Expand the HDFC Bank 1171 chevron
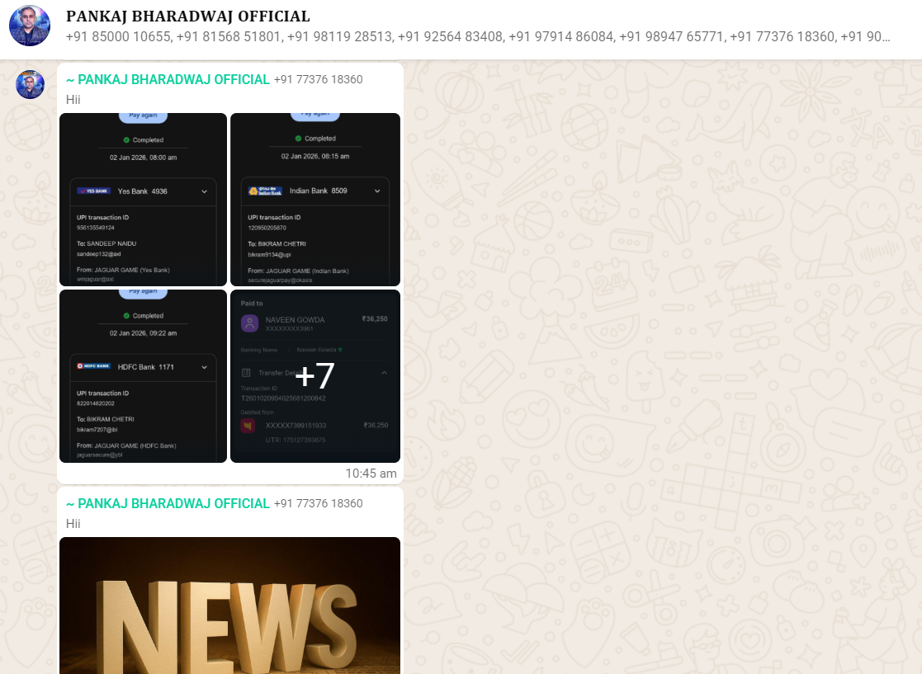 [x=204, y=366]
